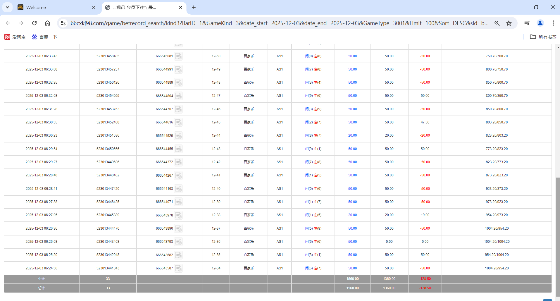Open Chrome three-dot menu
560x301 pixels.
553,23
